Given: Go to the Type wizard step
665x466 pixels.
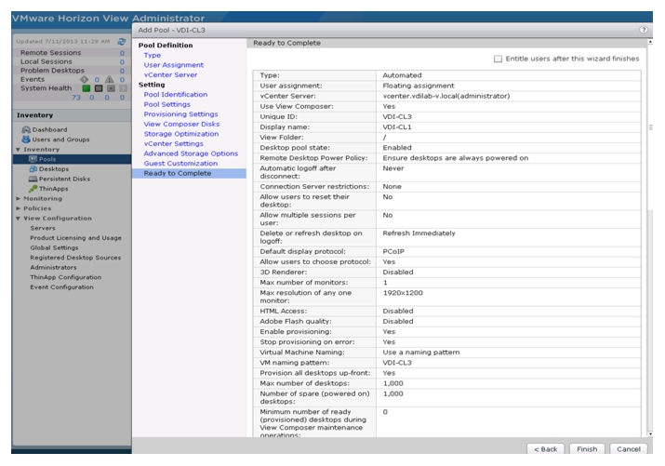Looking at the screenshot, I should click(x=153, y=55).
